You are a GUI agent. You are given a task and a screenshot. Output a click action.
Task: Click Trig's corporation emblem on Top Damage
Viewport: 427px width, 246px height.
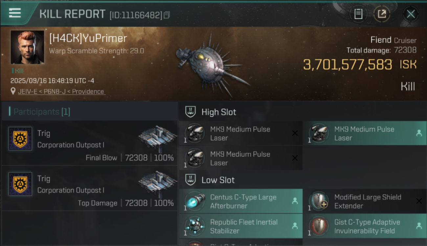[x=20, y=184]
